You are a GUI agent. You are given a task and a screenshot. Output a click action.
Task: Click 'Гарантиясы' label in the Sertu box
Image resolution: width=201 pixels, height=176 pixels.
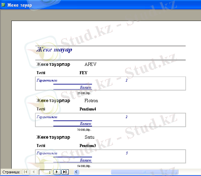47,153
